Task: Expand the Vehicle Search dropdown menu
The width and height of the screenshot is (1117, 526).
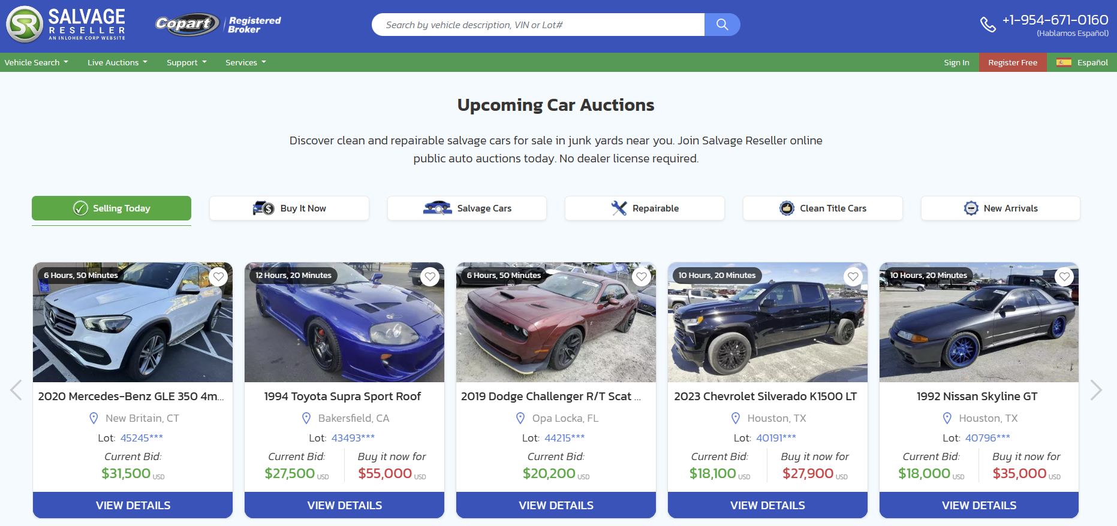Action: [36, 62]
